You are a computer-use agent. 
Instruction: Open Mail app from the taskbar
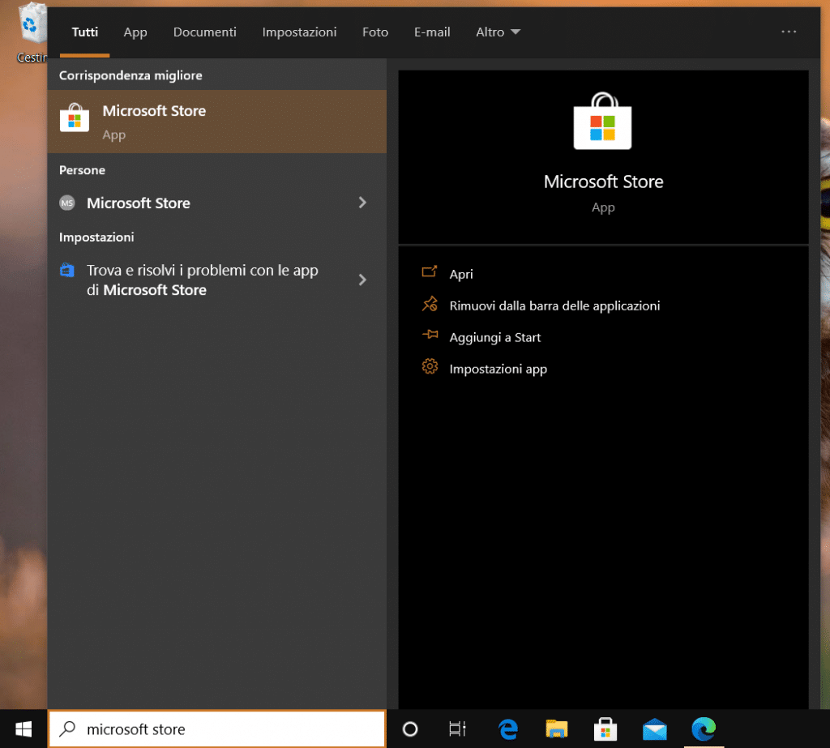[654, 729]
